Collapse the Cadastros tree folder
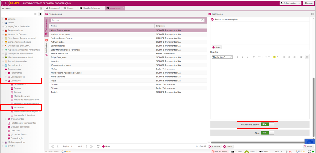316x153 pixels. (6, 80)
